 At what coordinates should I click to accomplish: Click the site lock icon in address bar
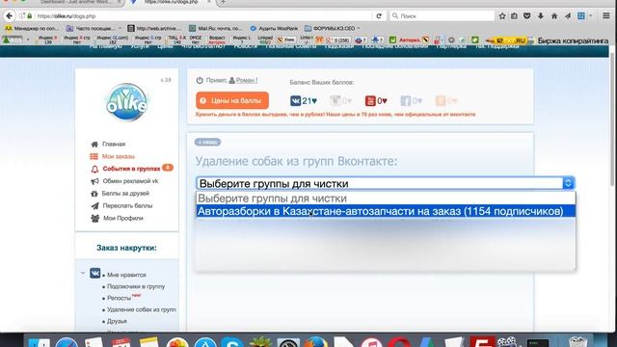pos(30,16)
